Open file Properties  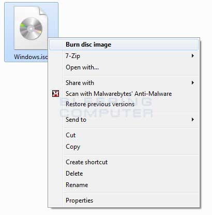[x=124, y=200]
